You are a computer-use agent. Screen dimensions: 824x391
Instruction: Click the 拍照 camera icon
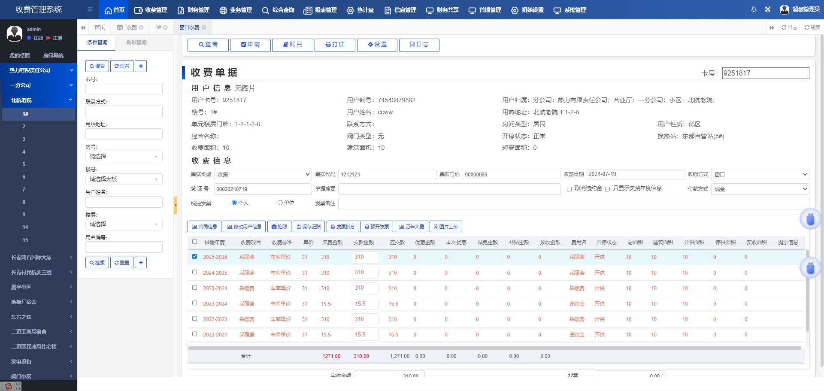click(273, 226)
